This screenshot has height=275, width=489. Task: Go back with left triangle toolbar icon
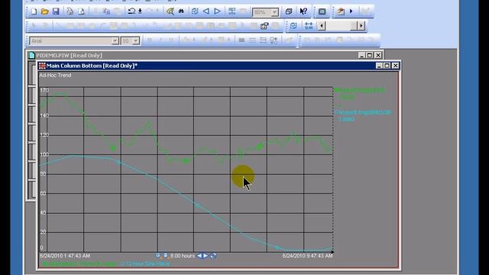pyautogui.click(x=206, y=11)
